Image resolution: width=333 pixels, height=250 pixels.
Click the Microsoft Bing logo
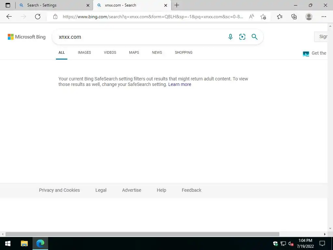pos(27,37)
